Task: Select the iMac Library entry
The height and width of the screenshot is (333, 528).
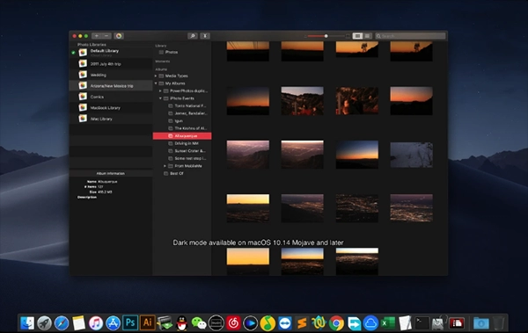Action: coord(111,119)
